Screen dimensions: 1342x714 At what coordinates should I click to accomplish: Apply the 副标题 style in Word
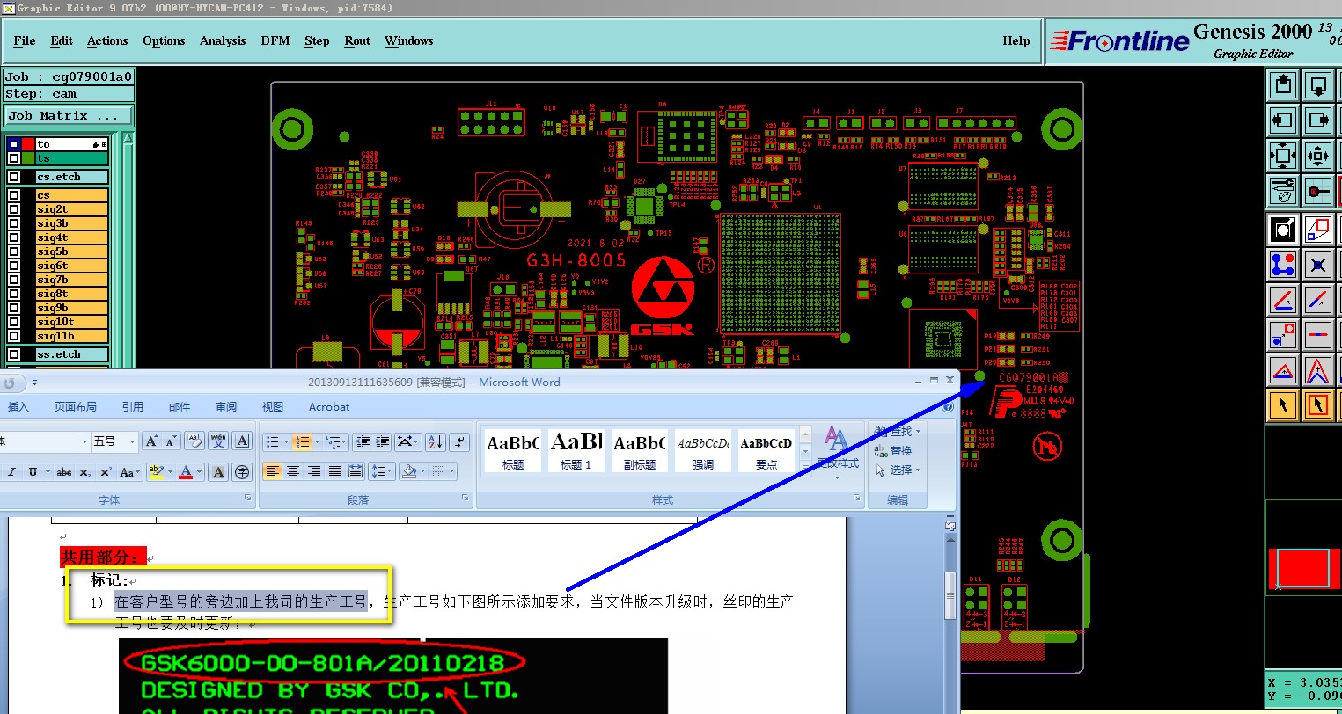[640, 450]
